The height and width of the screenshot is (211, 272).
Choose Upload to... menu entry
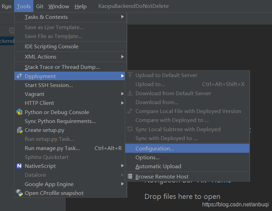point(187,84)
